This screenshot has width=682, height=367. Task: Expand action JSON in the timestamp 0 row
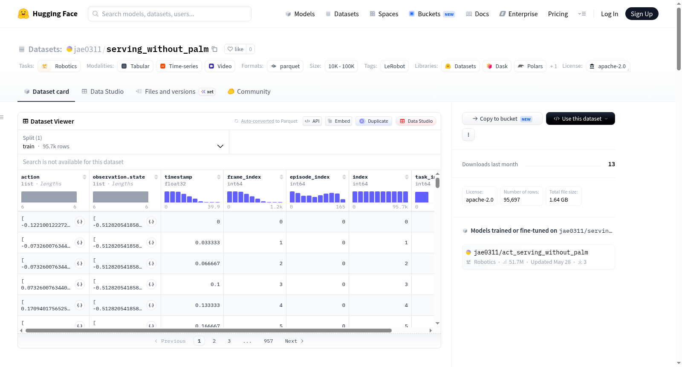[80, 222]
